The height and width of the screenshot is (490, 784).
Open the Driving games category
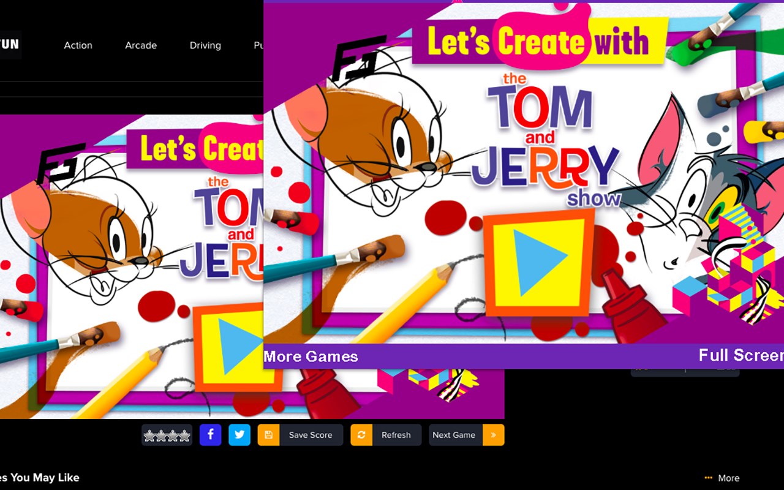[x=205, y=45]
